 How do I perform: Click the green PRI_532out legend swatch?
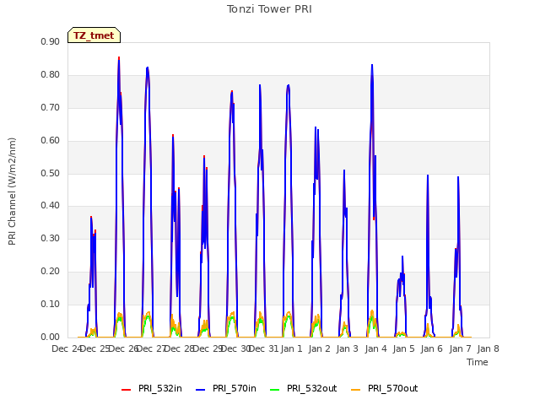click(275, 390)
